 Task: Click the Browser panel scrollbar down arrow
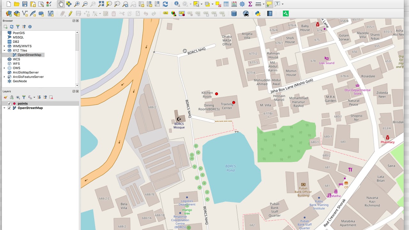click(x=77, y=85)
